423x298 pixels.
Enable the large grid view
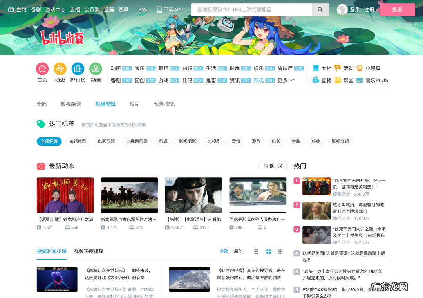(x=268, y=252)
